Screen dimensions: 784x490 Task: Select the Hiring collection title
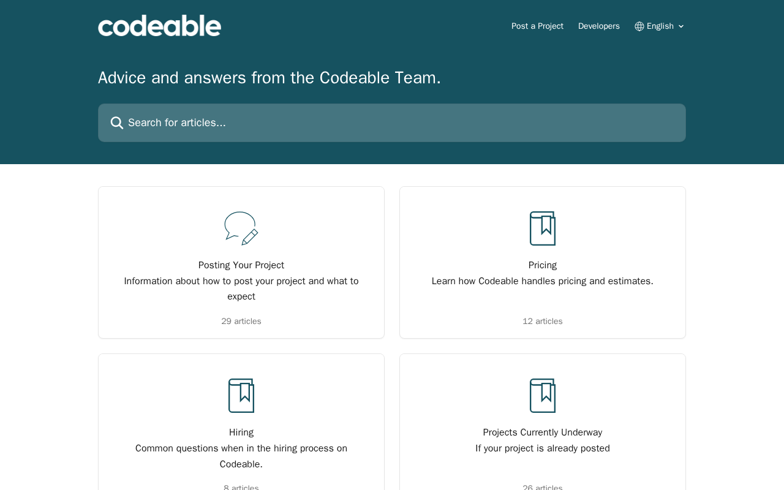[241, 432]
